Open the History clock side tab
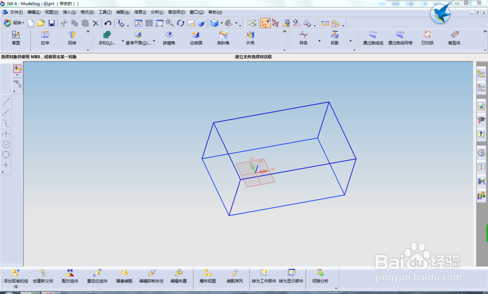 click(x=481, y=153)
